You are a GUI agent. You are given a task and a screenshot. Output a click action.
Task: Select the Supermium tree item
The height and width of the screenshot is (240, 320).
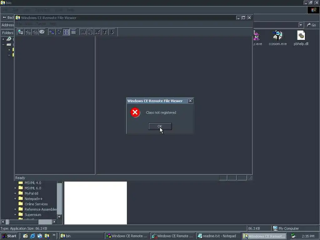[33, 214]
